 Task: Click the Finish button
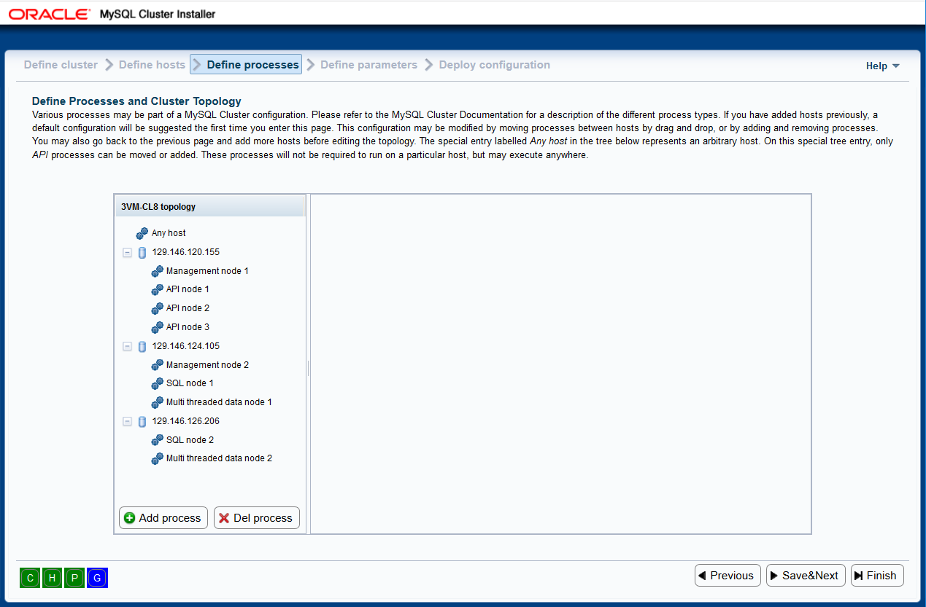pyautogui.click(x=878, y=576)
